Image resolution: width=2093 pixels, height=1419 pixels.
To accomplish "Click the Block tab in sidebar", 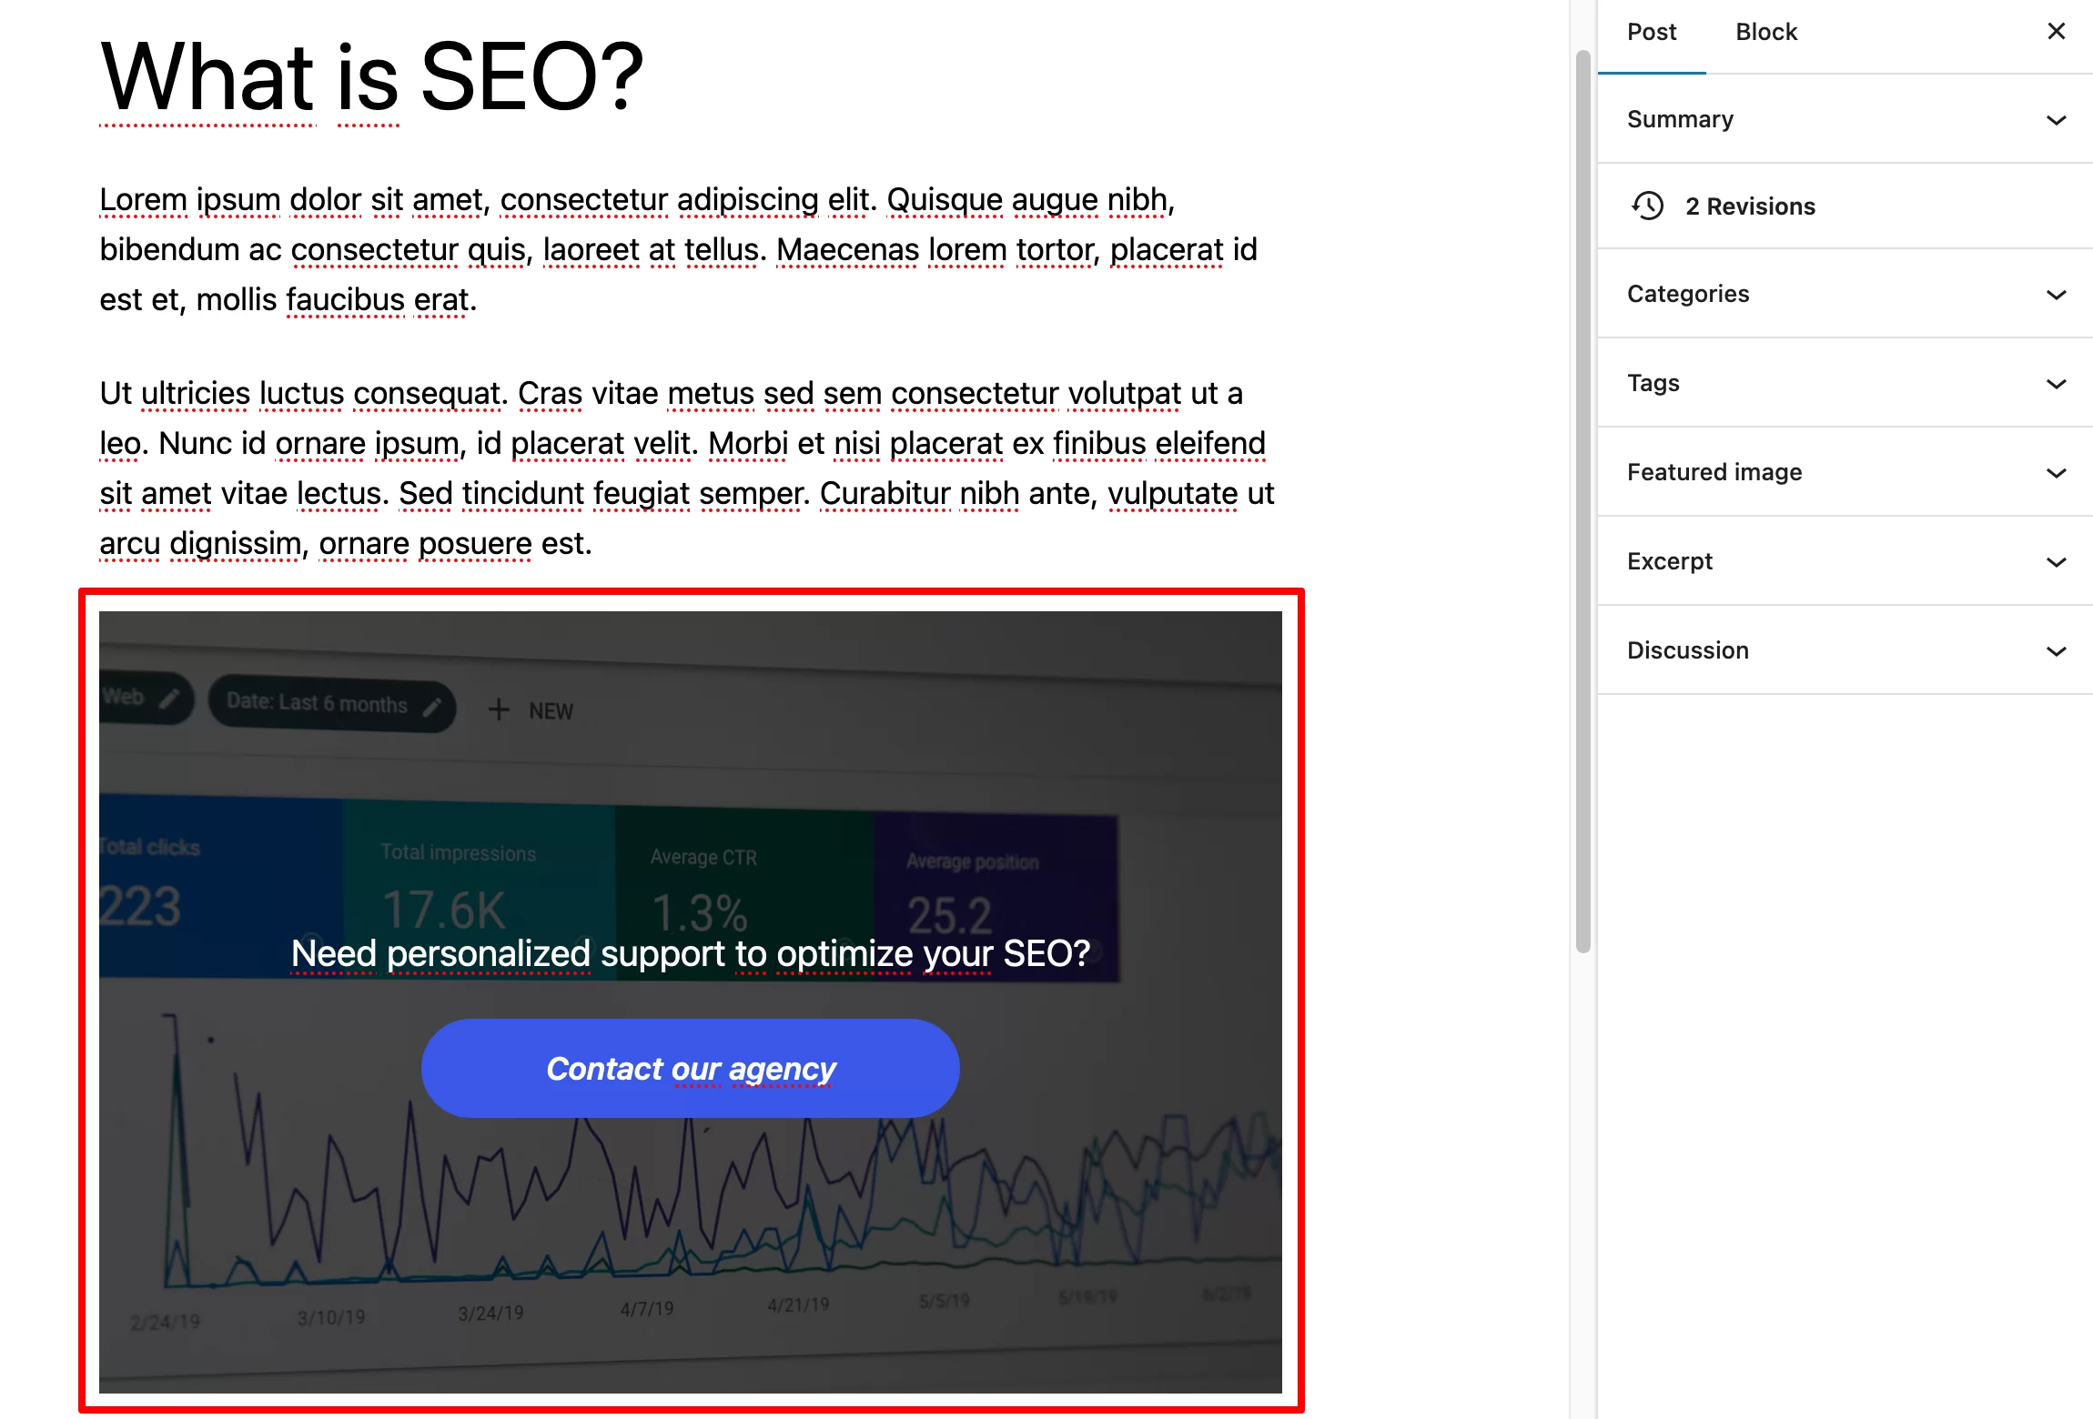I will point(1765,32).
